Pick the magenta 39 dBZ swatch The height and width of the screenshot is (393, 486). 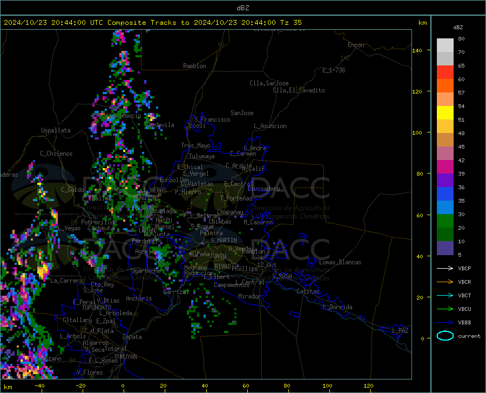coord(445,167)
